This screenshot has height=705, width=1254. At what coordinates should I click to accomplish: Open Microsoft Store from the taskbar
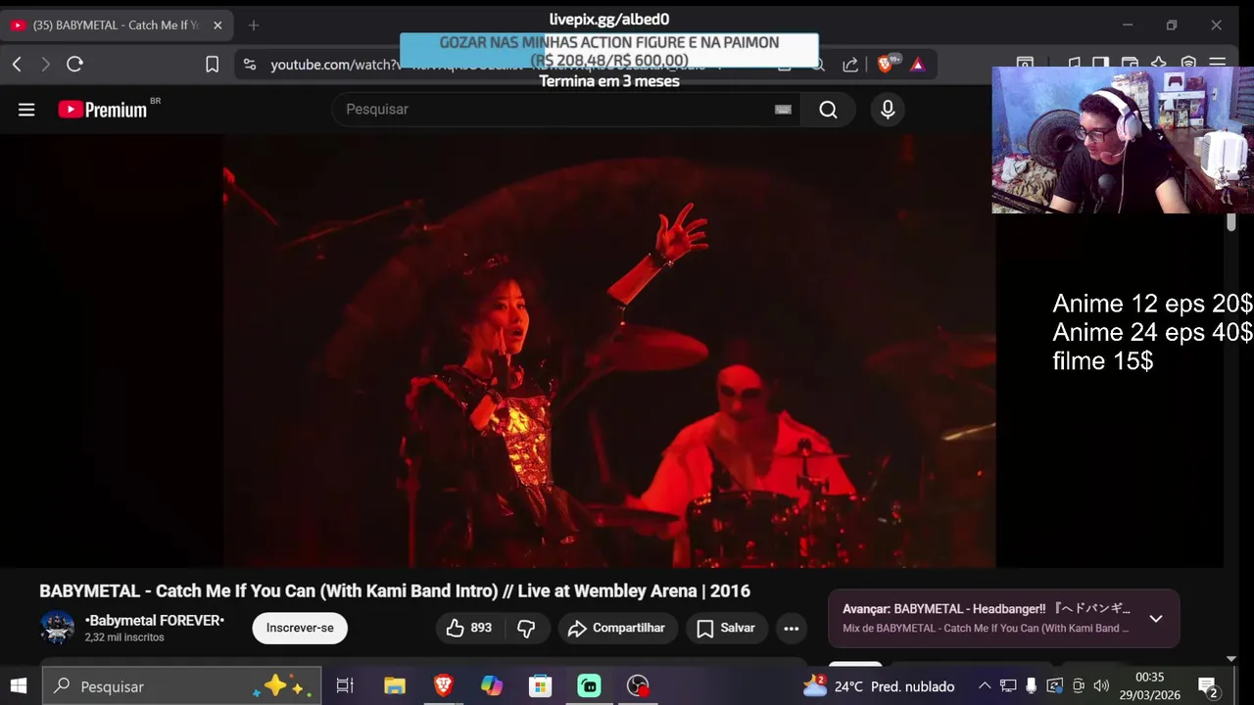pyautogui.click(x=541, y=686)
